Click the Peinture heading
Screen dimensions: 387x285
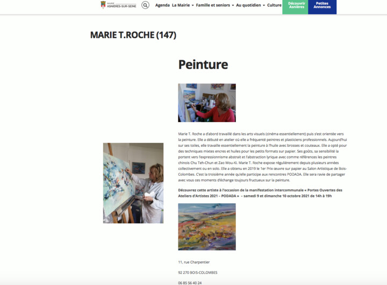point(203,65)
